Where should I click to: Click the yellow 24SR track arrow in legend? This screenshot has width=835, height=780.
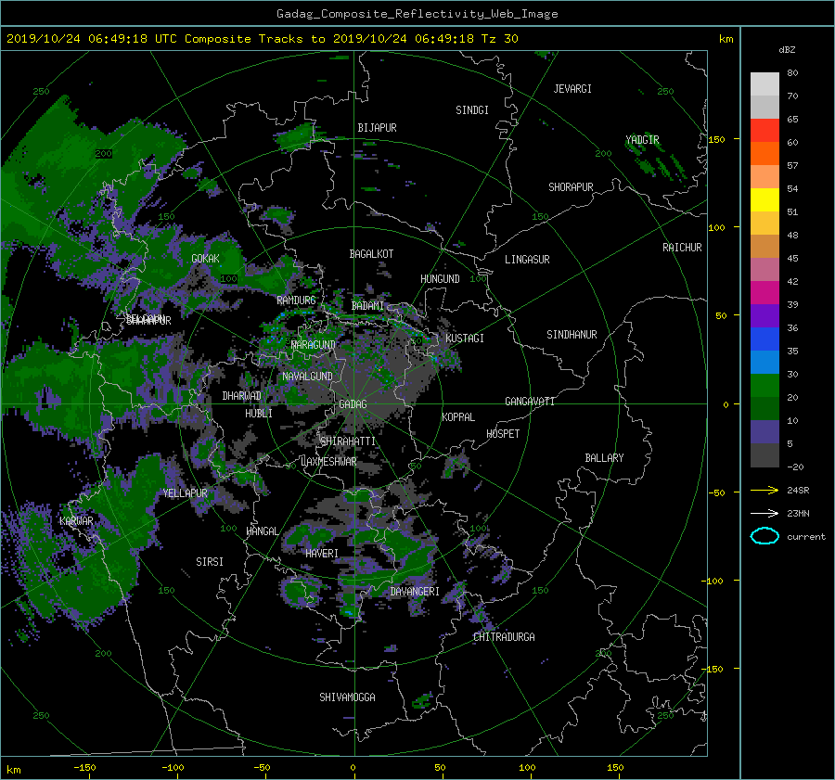[x=764, y=490]
